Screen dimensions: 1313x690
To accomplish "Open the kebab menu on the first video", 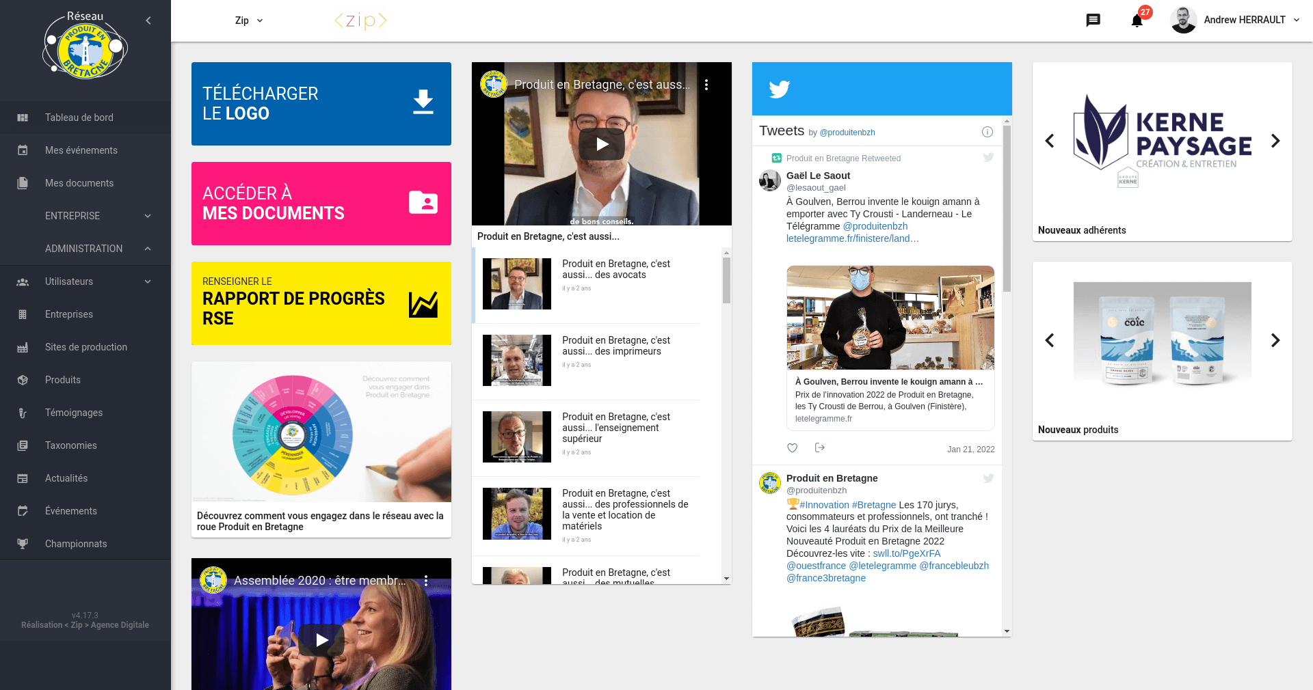I will 708,85.
